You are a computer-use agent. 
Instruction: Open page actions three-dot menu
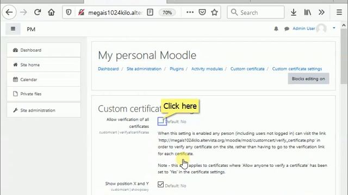(x=190, y=12)
